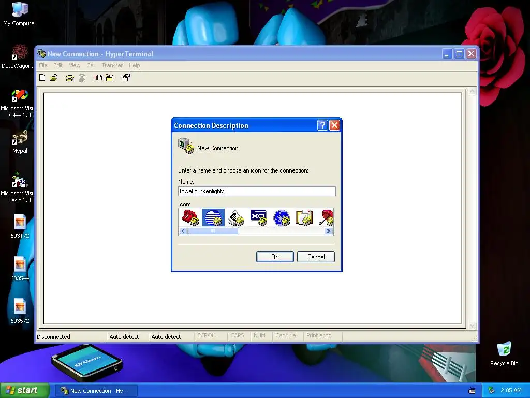
Task: Open the Transfer menu
Action: (x=112, y=65)
